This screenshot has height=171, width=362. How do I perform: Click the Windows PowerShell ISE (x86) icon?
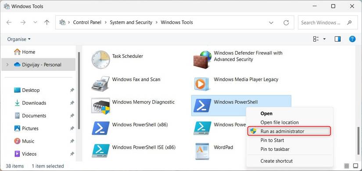coord(100,150)
